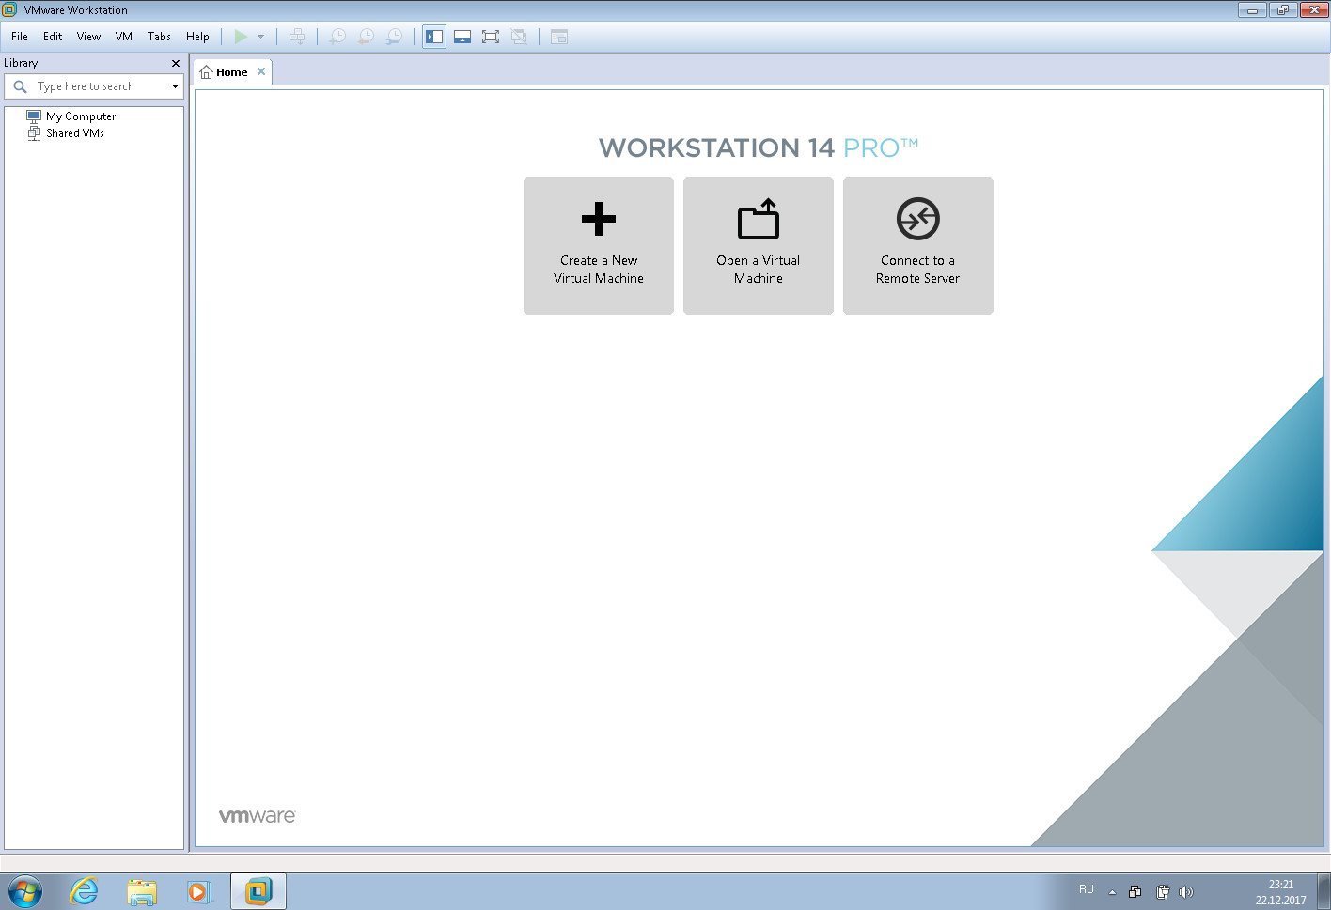The height and width of the screenshot is (910, 1331).
Task: Open the VM menu
Action: coord(123,37)
